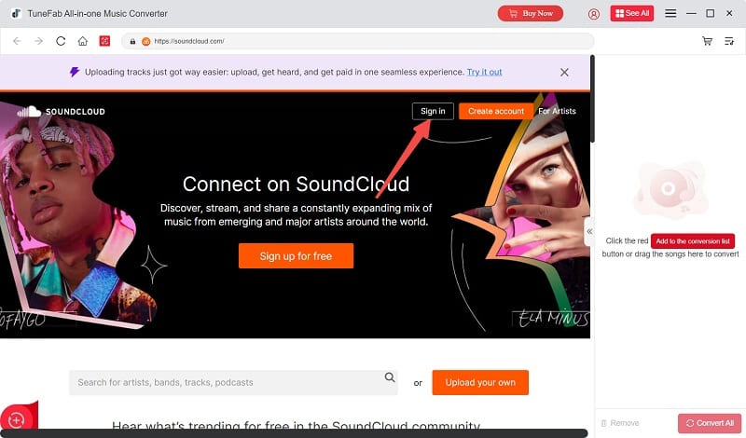This screenshot has height=438, width=746.
Task: Reload the SoundCloud page
Action: click(61, 41)
